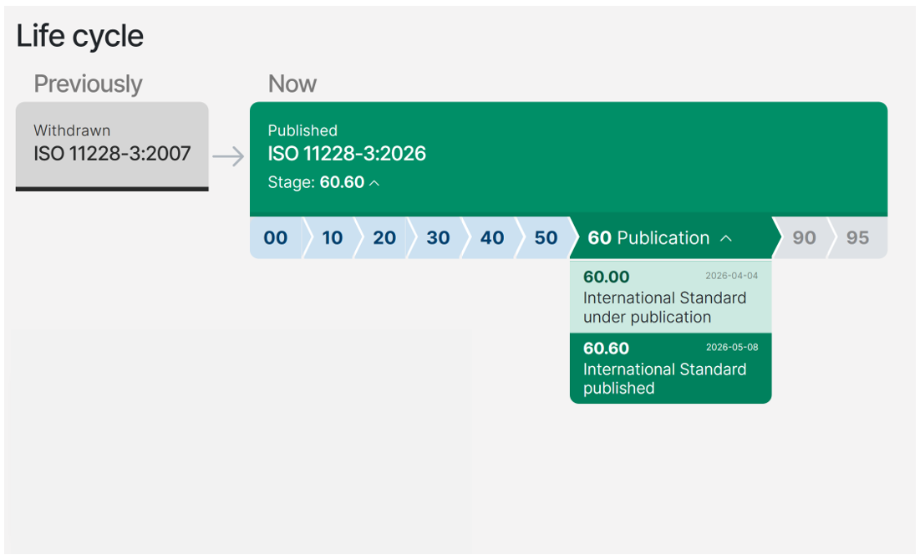
Task: Select stage 90 in lifecycle bar
Action: click(x=804, y=237)
